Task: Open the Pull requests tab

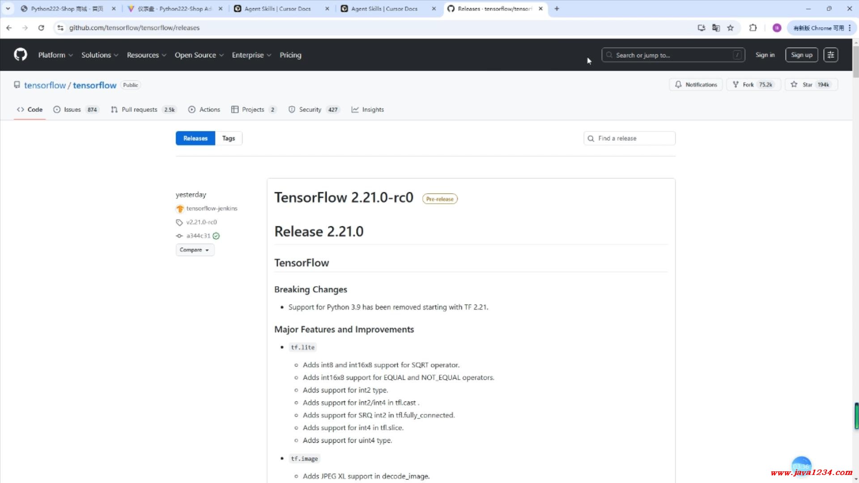Action: pyautogui.click(x=139, y=110)
